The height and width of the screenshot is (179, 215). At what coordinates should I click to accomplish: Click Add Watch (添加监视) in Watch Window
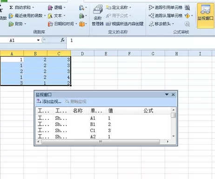point(49,101)
